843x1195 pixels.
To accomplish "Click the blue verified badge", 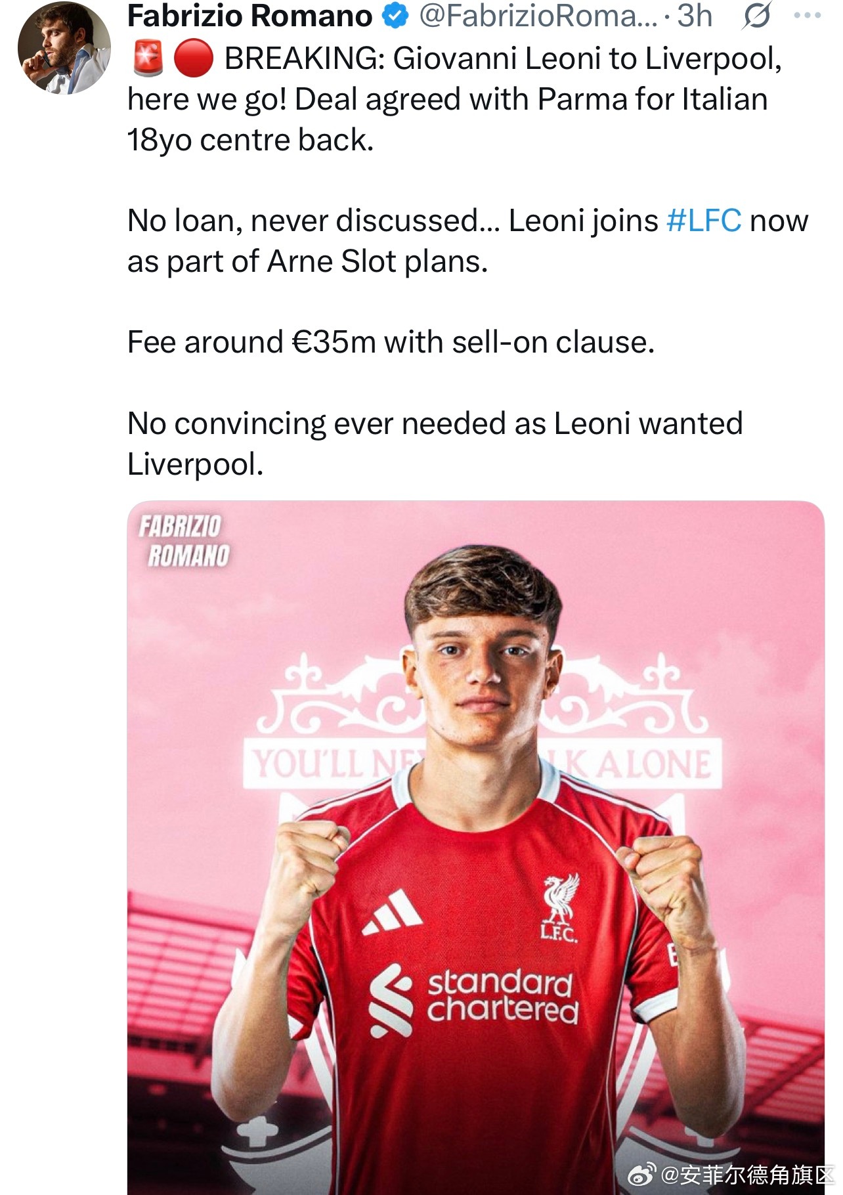I will pyautogui.click(x=395, y=16).
